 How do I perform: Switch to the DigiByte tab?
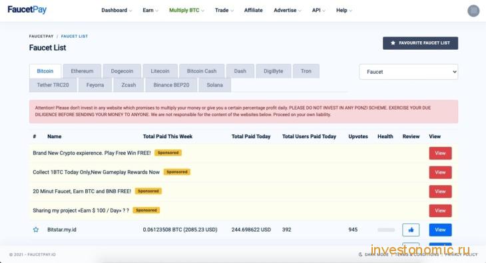274,71
